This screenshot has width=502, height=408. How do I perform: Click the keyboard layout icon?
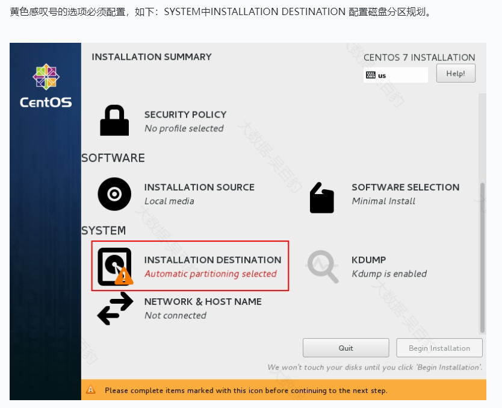point(371,75)
